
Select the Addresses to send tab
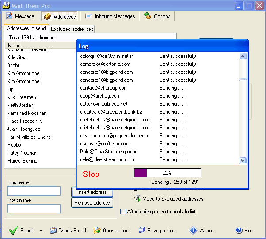pos(26,28)
